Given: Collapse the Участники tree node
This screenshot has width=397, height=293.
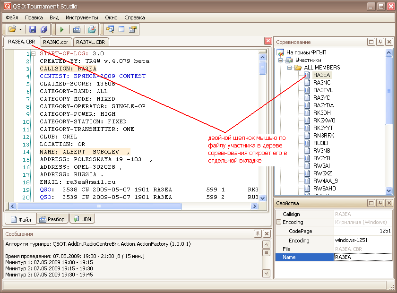Looking at the screenshot, I should (x=281, y=60).
